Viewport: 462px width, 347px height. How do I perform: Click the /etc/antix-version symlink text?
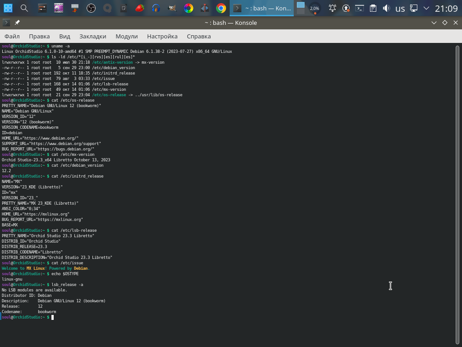[112, 62]
